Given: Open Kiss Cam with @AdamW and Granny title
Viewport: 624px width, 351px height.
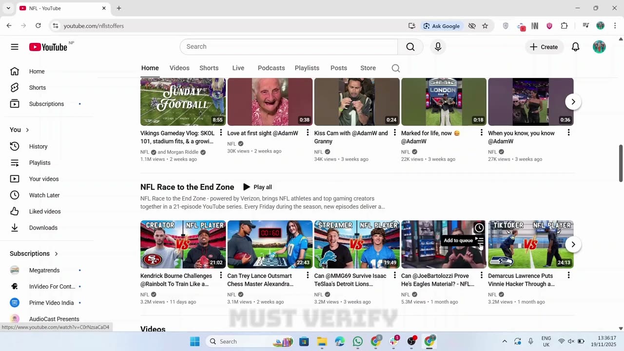Looking at the screenshot, I should [x=351, y=137].
